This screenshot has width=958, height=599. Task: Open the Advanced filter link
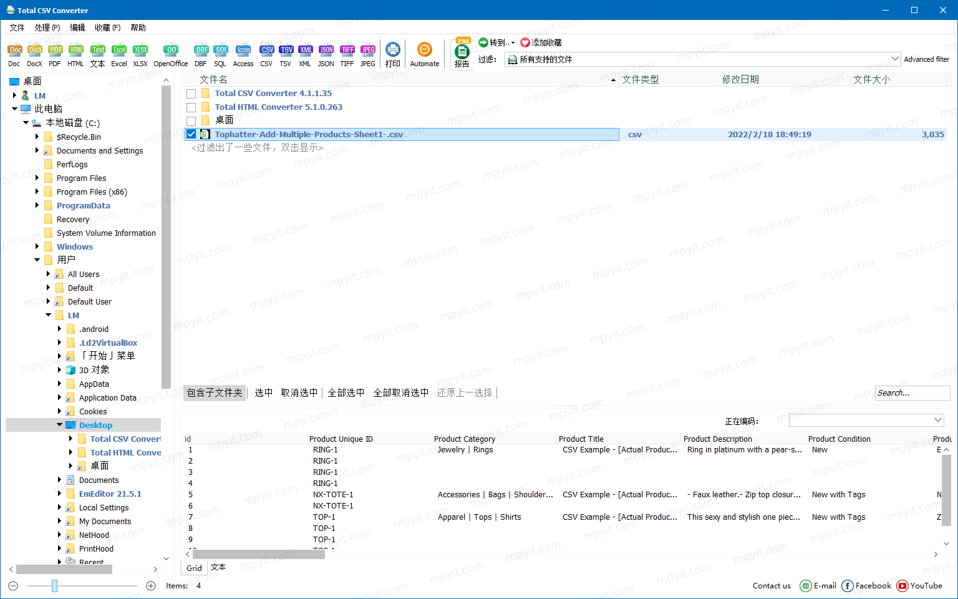point(927,59)
